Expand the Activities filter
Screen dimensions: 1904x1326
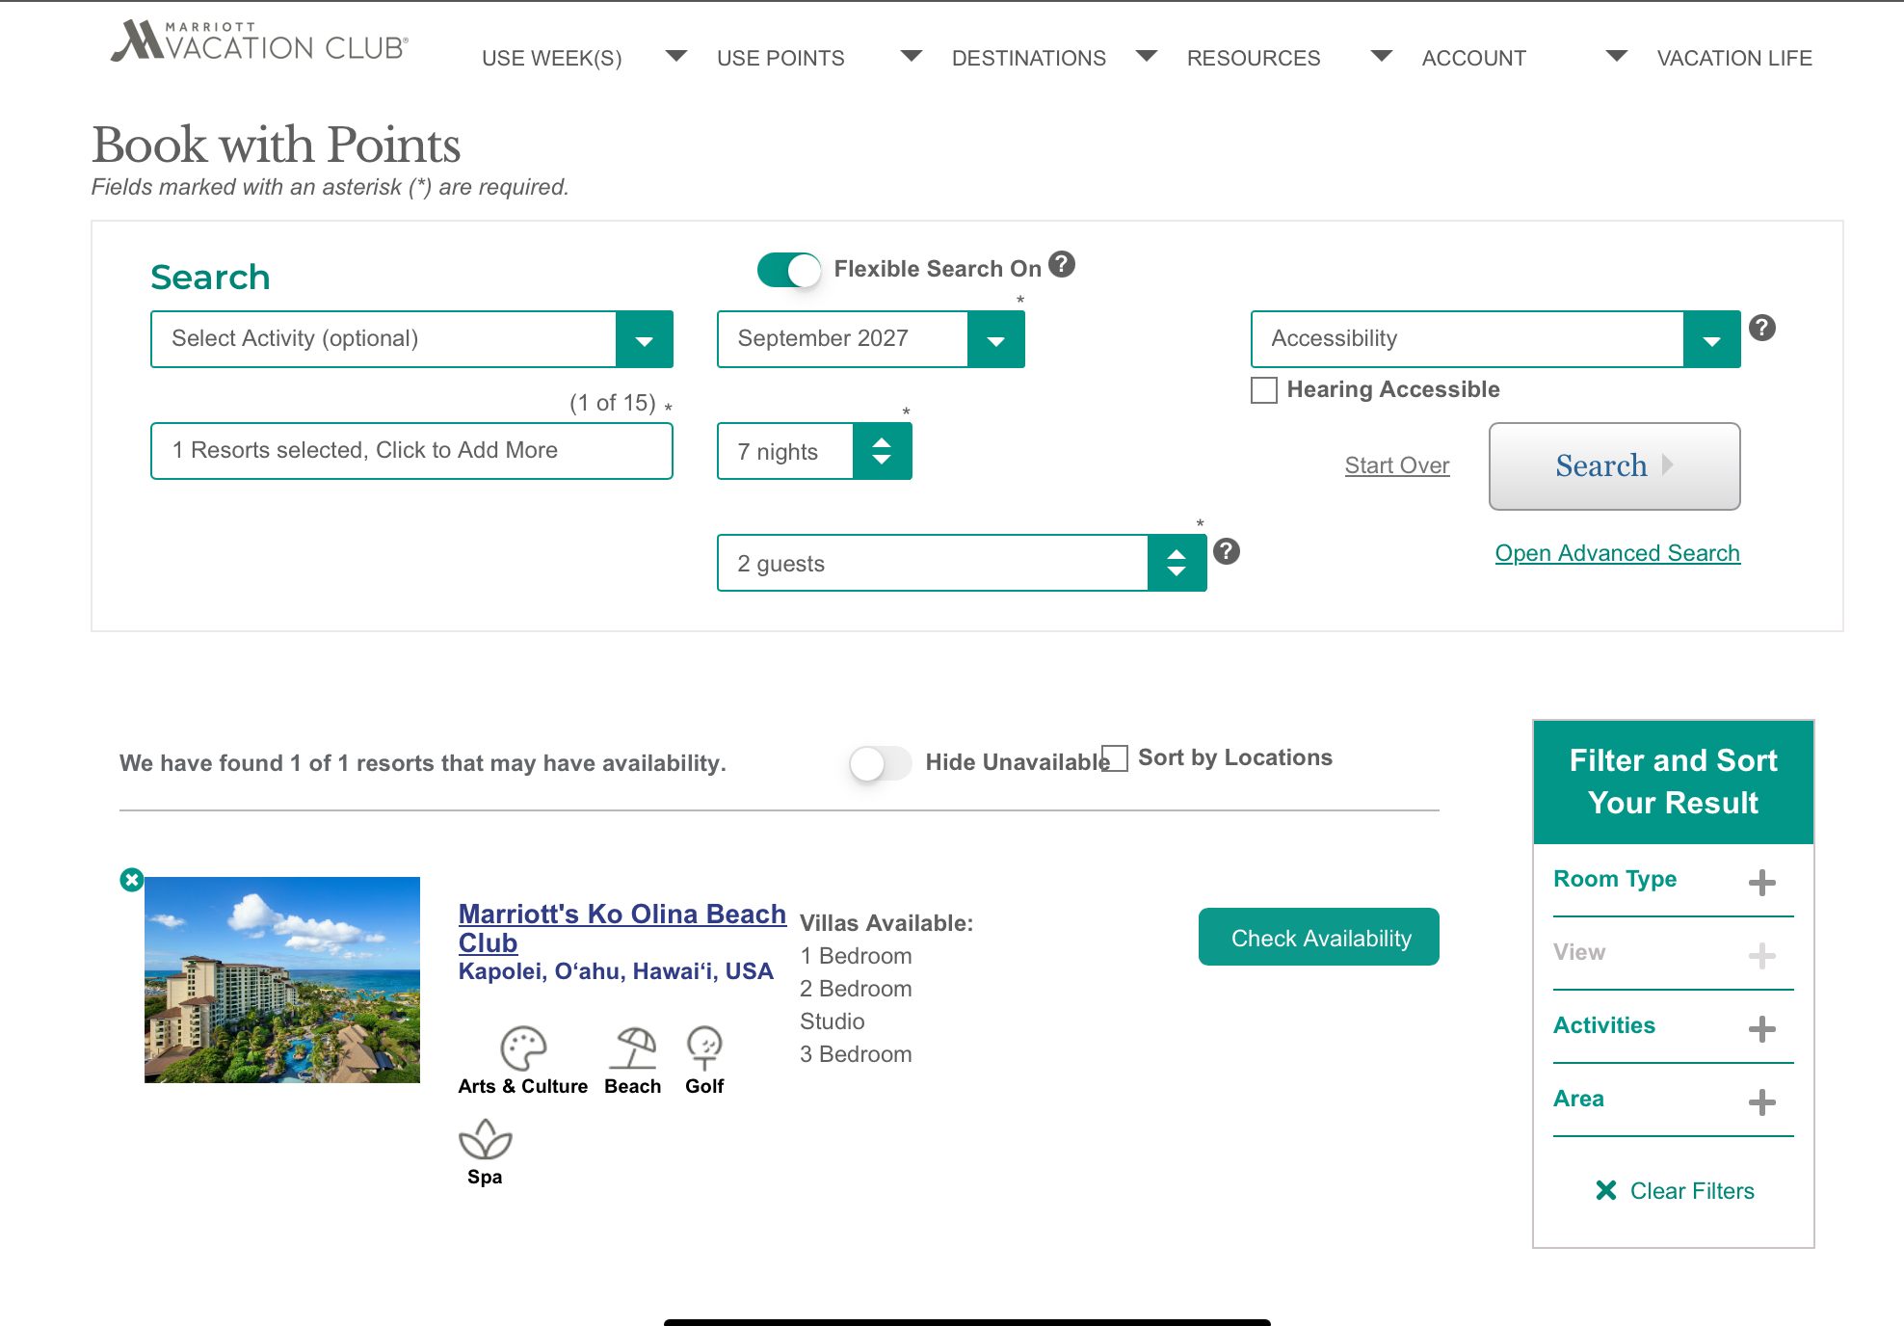pyautogui.click(x=1673, y=1026)
